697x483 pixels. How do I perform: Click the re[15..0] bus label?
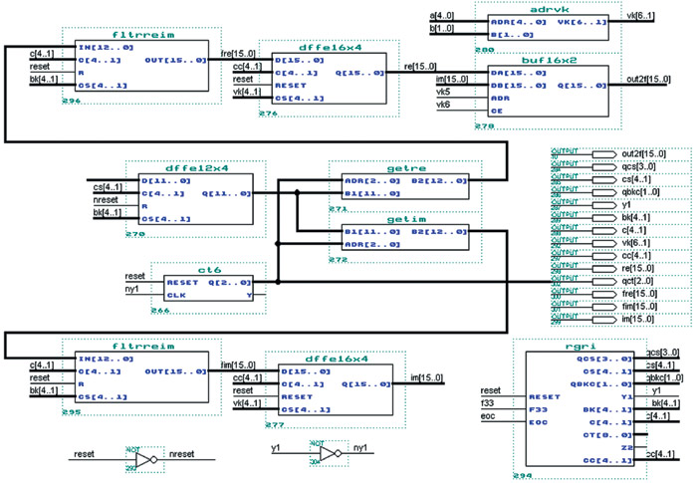coord(420,67)
